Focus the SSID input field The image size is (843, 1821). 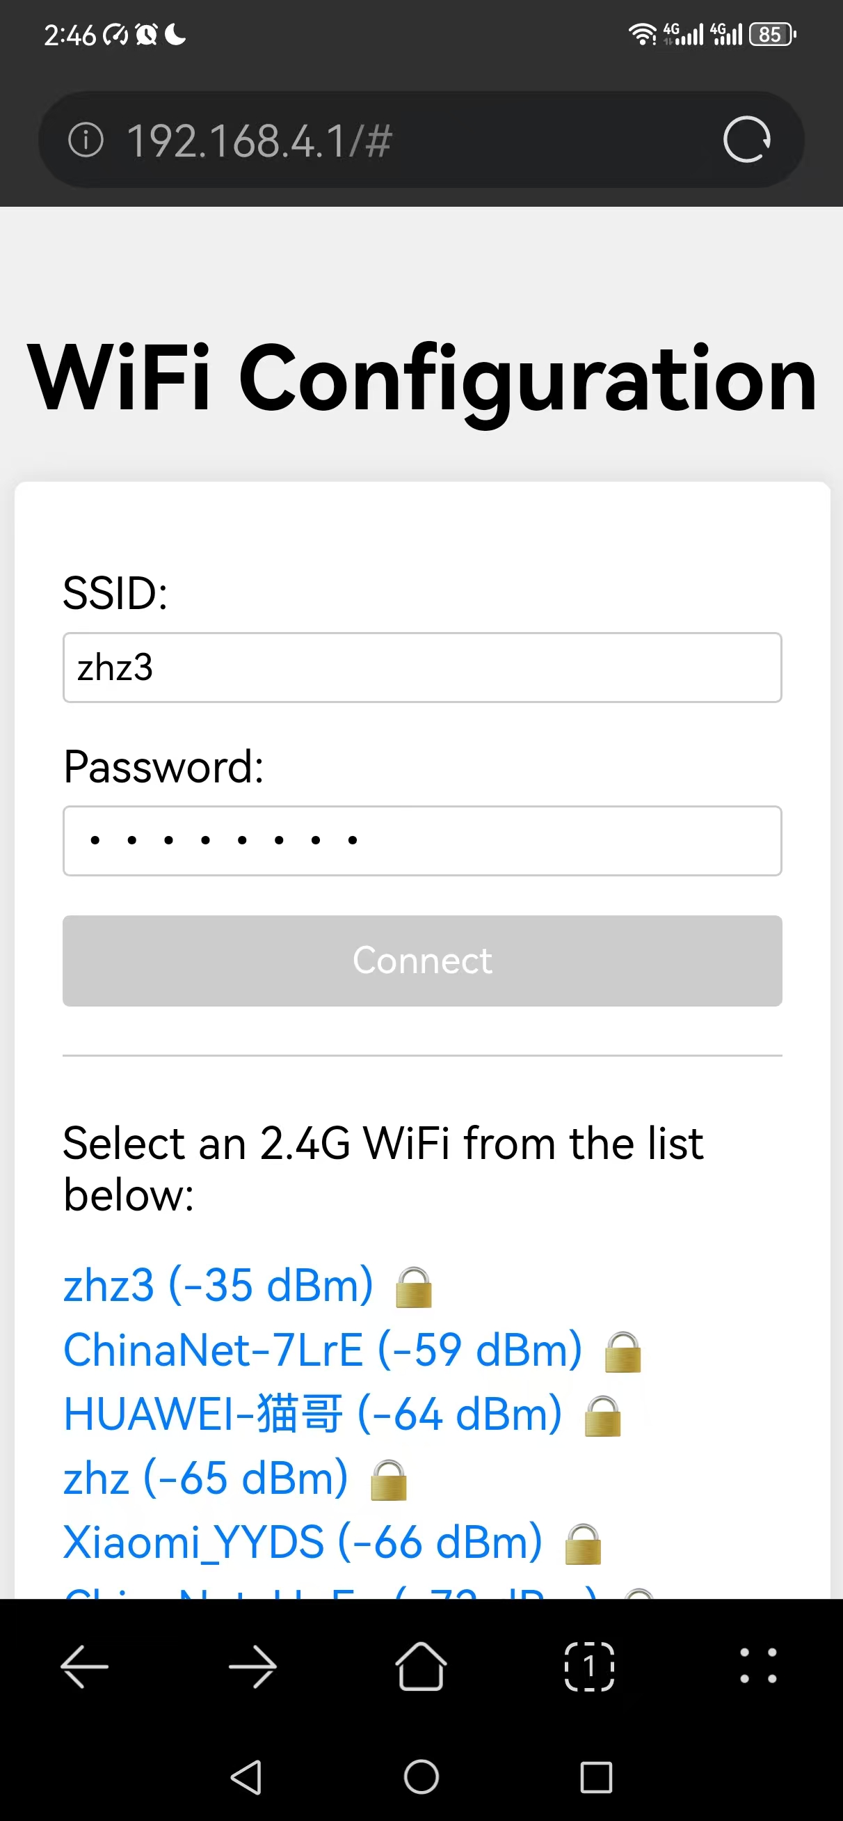tap(423, 668)
